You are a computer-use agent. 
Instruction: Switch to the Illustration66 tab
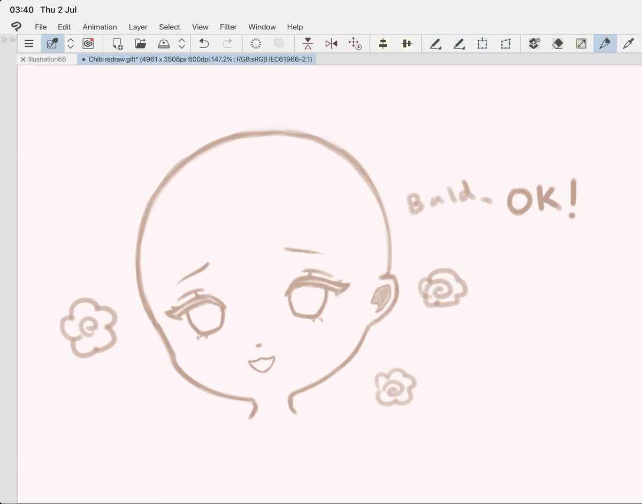(47, 59)
